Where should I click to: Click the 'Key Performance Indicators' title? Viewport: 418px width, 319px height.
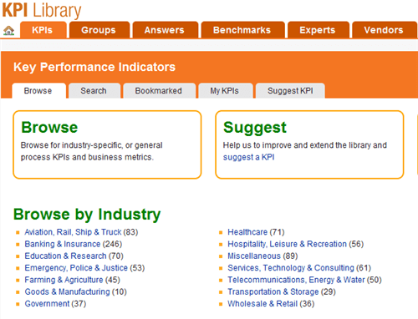pos(94,67)
